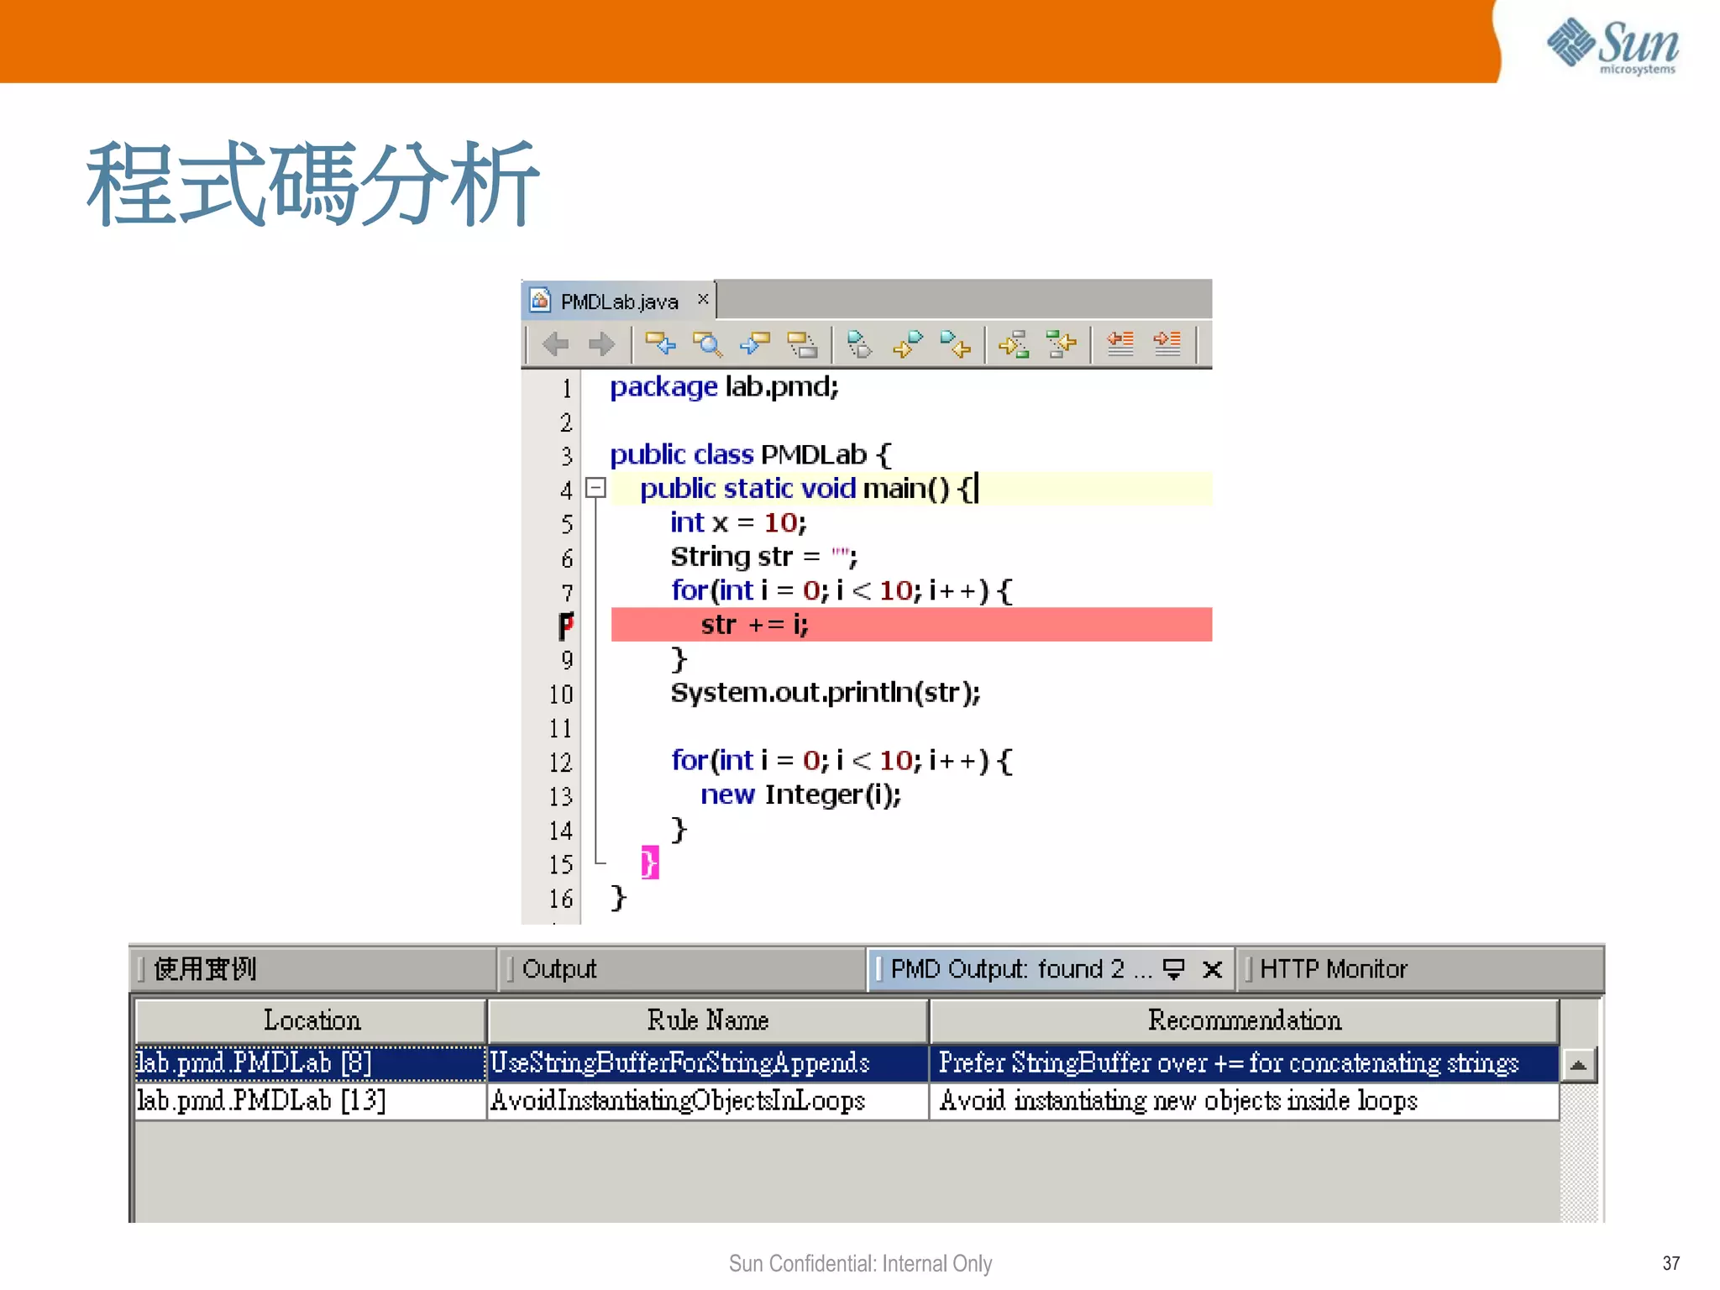Click line number 16 in the gutter
This screenshot has height=1290, width=1720.
(x=561, y=899)
